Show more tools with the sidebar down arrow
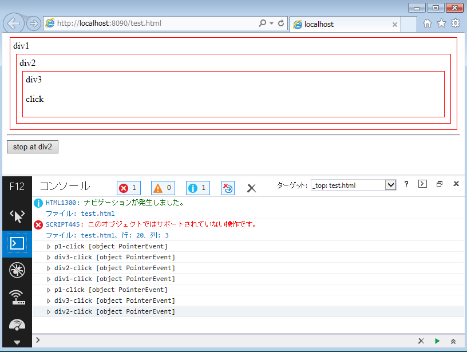Image resolution: width=467 pixels, height=352 pixels. click(17, 342)
